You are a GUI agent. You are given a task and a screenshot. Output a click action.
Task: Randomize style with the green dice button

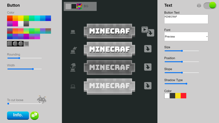click(34, 116)
